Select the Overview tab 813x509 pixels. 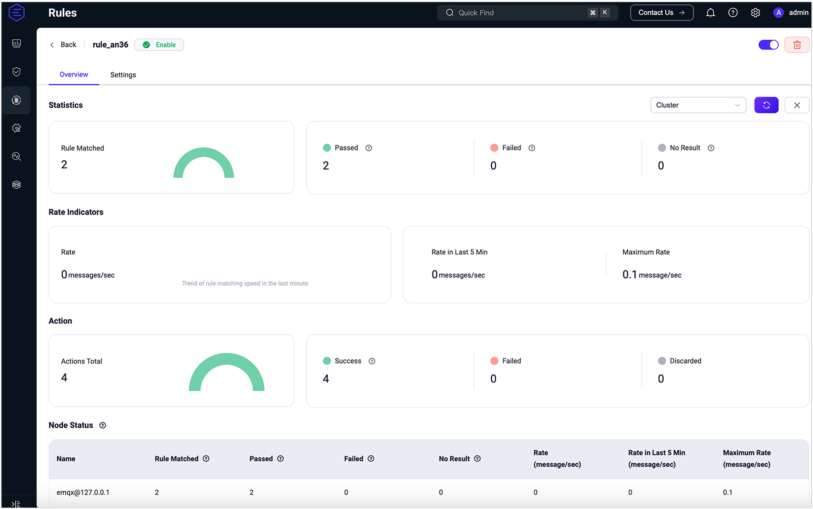tap(74, 74)
